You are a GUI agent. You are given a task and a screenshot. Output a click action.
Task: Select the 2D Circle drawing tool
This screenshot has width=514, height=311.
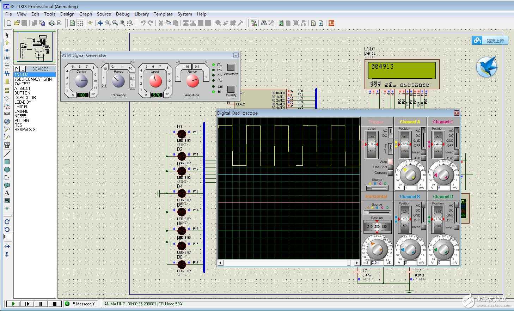7,170
